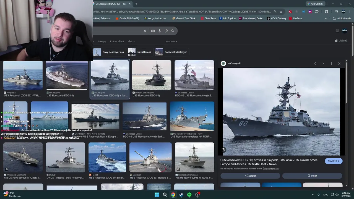Close the image preview panel
Image resolution: width=354 pixels, height=199 pixels.
339,64
